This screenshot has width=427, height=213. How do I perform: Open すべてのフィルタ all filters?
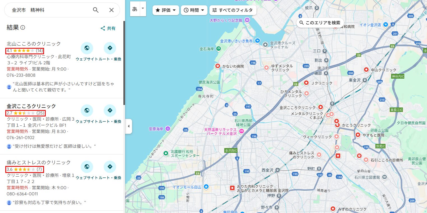233,10
